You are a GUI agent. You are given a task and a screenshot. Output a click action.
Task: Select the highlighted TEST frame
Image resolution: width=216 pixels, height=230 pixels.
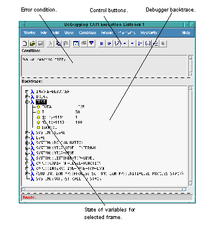(x=41, y=102)
